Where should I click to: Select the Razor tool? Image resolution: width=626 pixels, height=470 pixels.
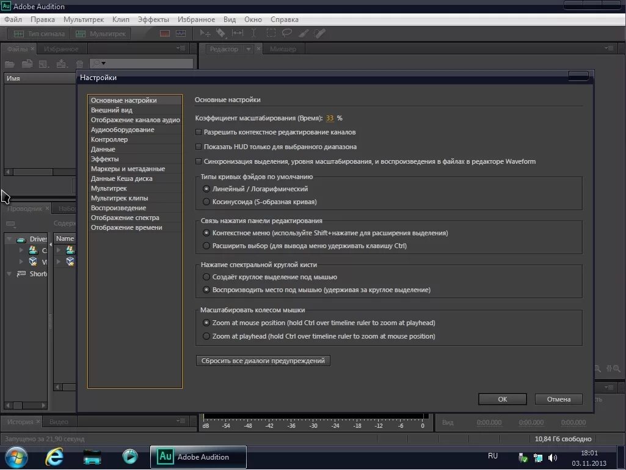pyautogui.click(x=220, y=33)
